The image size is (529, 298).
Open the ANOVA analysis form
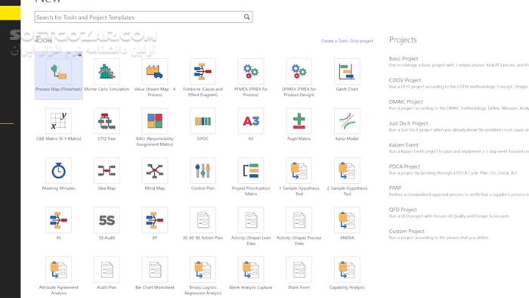tap(347, 220)
